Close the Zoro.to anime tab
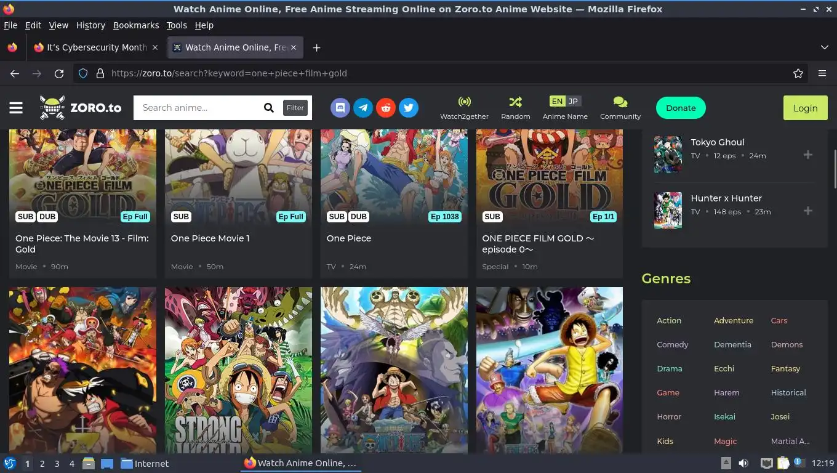This screenshot has height=473, width=837. 294,47
